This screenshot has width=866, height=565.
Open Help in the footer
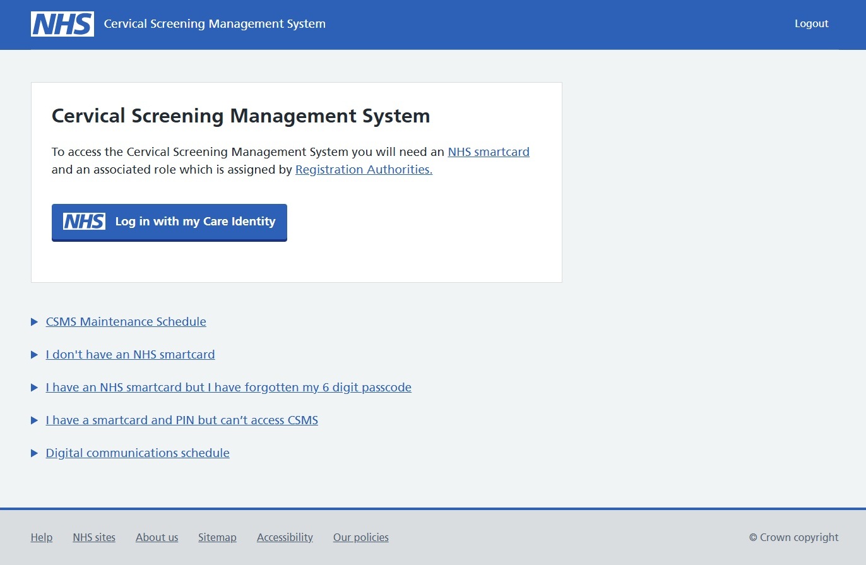pos(42,537)
